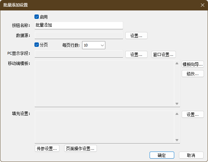Screen dimensions: 208x162
Task: Click the down arrow of 填充设置 scrollbar
Action: pyautogui.click(x=177, y=140)
